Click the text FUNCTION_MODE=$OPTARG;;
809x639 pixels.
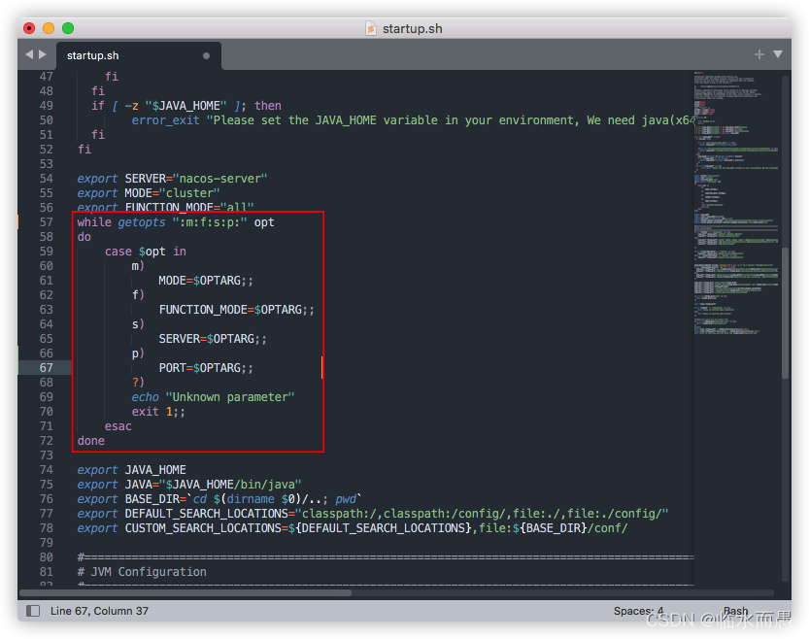tap(236, 310)
